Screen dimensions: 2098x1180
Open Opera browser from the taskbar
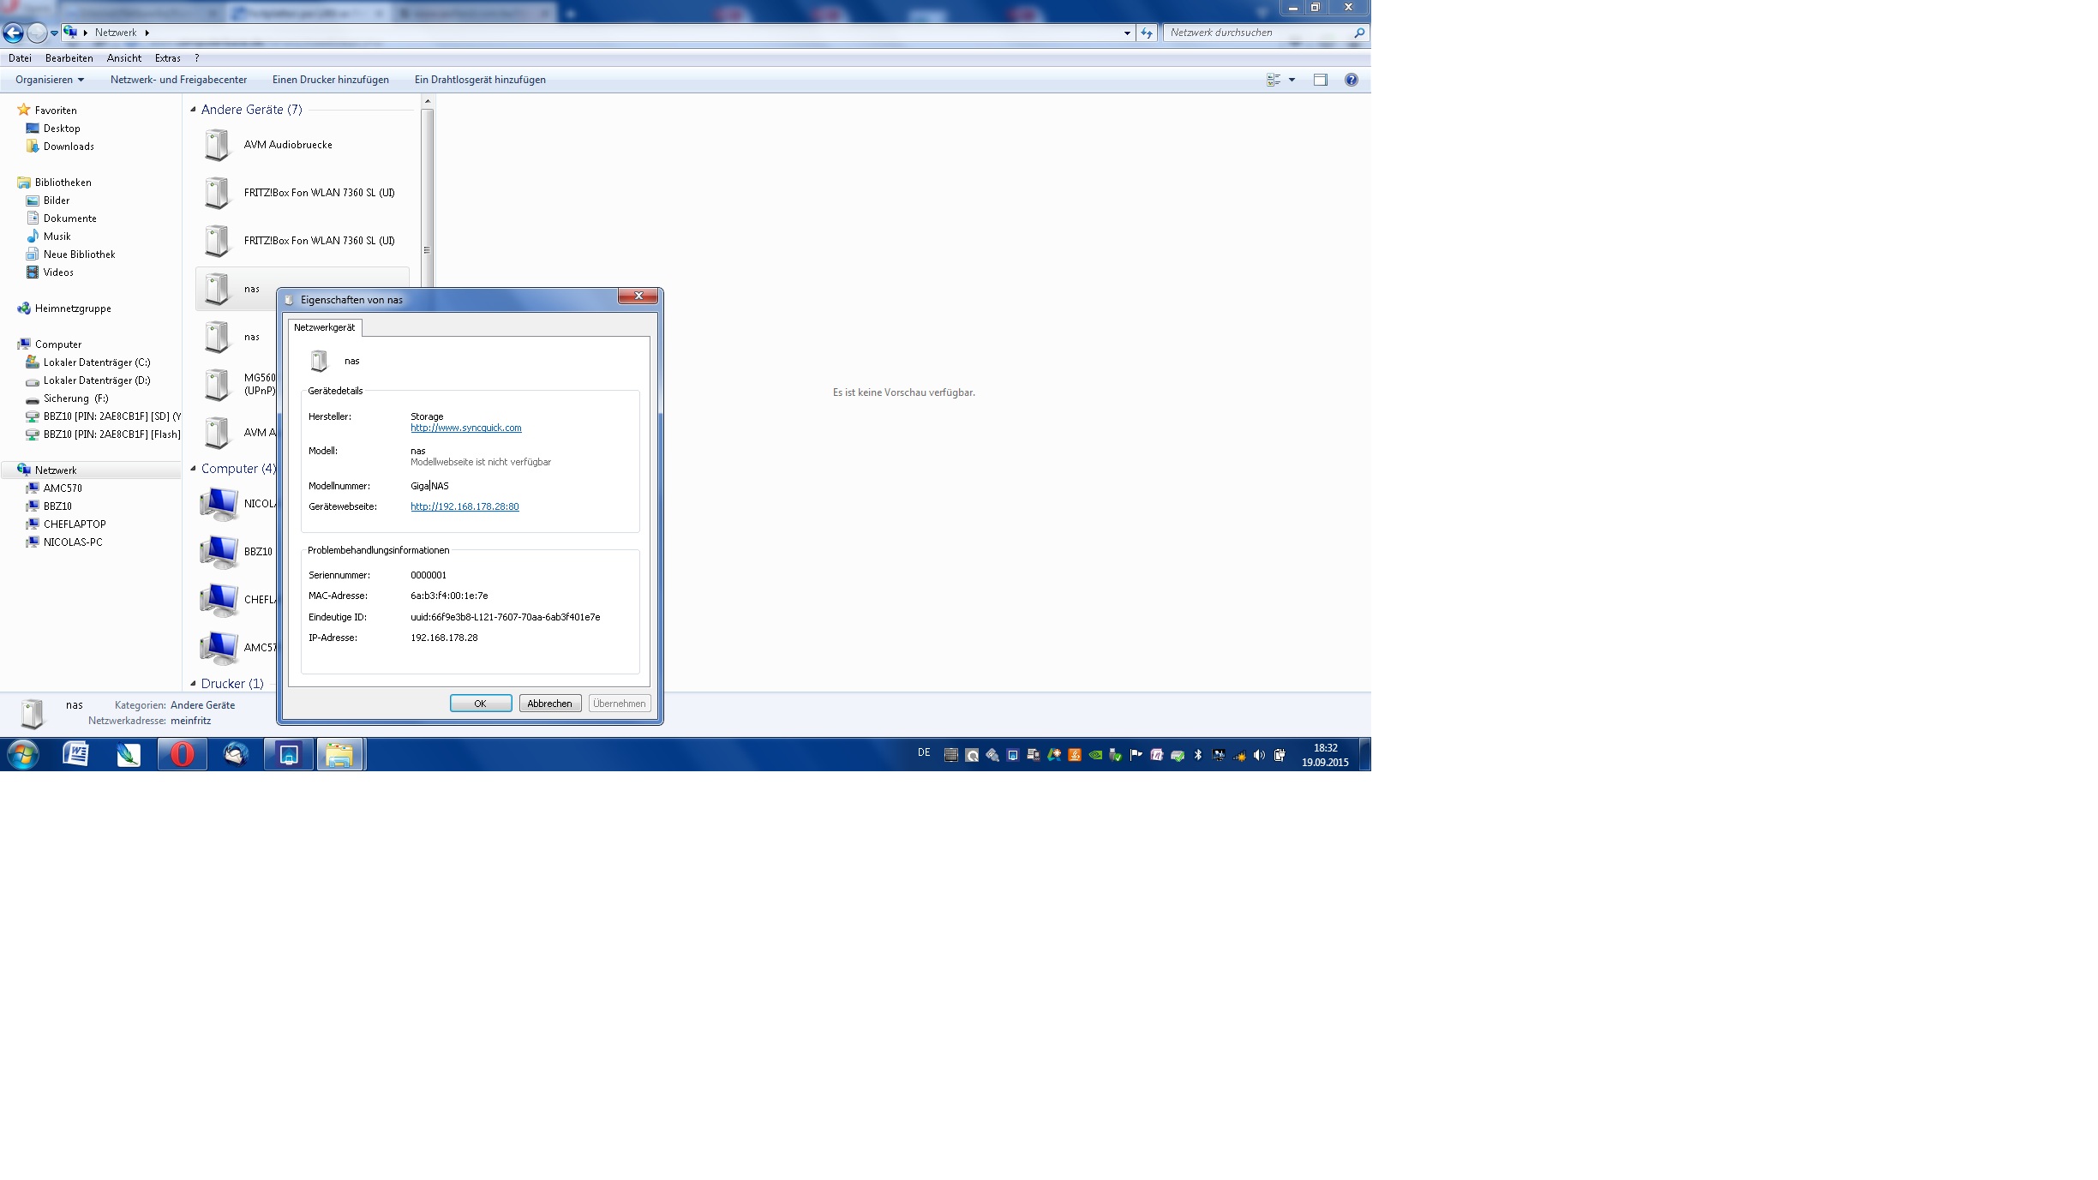point(182,754)
